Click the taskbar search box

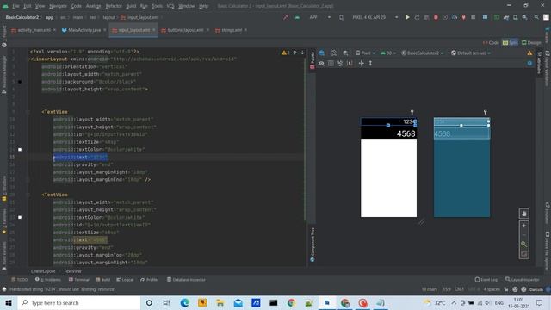(x=78, y=303)
